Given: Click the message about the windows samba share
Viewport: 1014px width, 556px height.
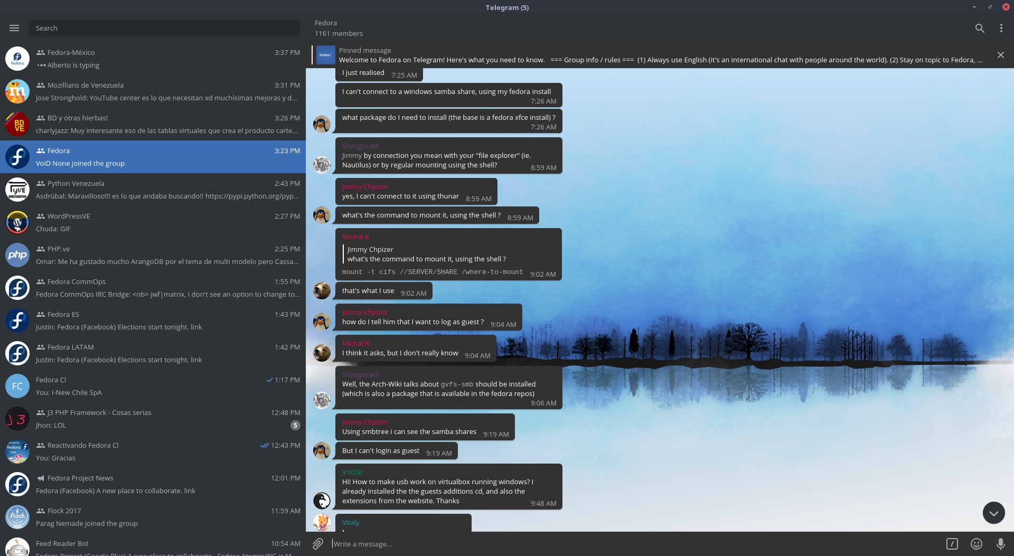Looking at the screenshot, I should (x=449, y=96).
